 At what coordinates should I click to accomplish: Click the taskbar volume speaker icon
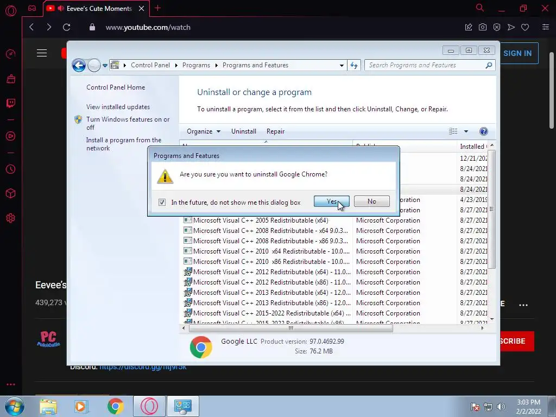tap(501, 407)
